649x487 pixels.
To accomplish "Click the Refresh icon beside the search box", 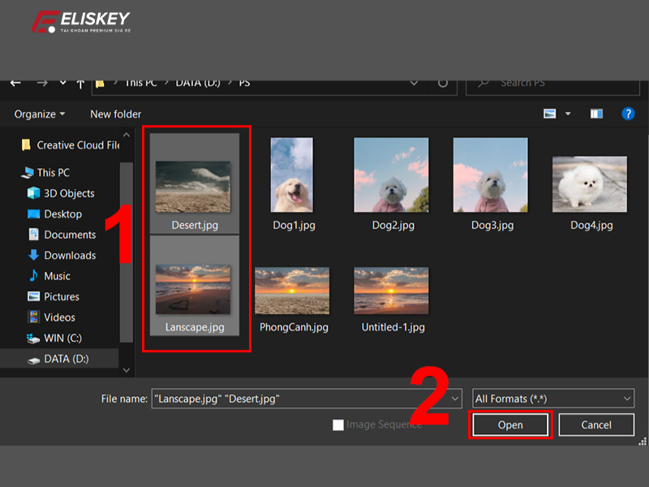I will coord(441,84).
